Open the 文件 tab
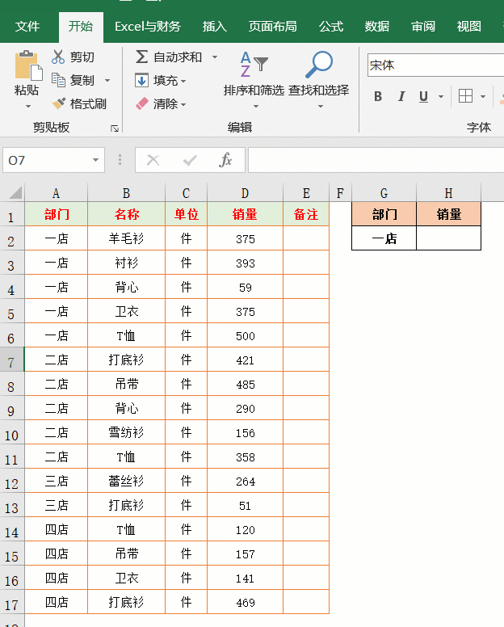Image resolution: width=504 pixels, height=627 pixels. click(x=27, y=27)
